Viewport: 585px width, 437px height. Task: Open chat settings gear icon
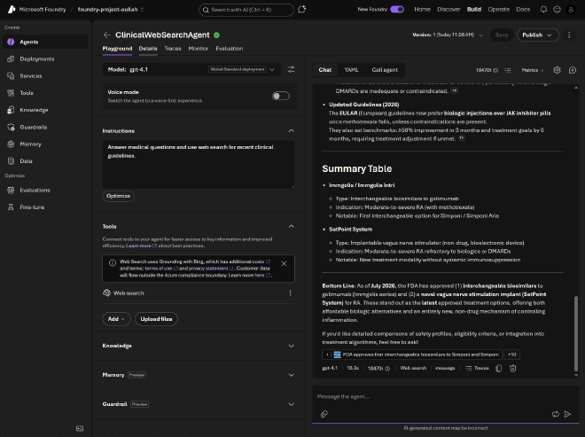tap(557, 70)
